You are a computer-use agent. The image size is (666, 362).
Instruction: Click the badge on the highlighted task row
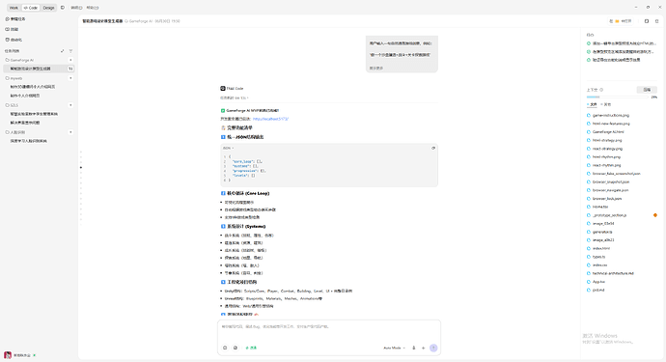click(x=70, y=69)
